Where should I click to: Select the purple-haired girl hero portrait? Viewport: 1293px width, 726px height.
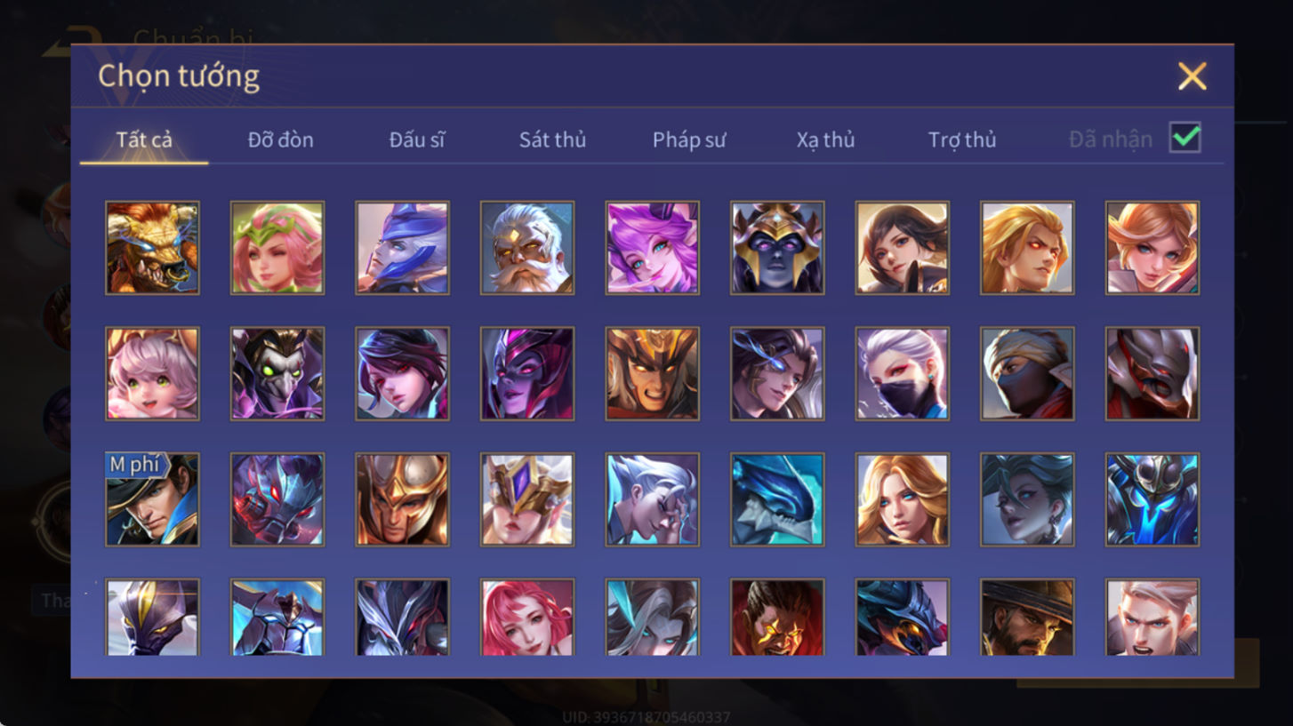click(653, 248)
